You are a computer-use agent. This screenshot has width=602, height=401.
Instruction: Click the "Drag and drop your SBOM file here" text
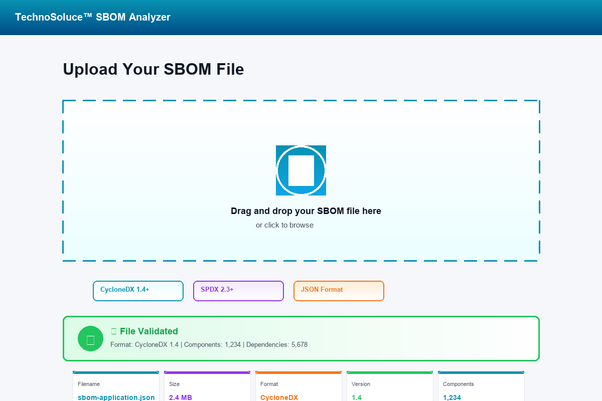tap(306, 211)
